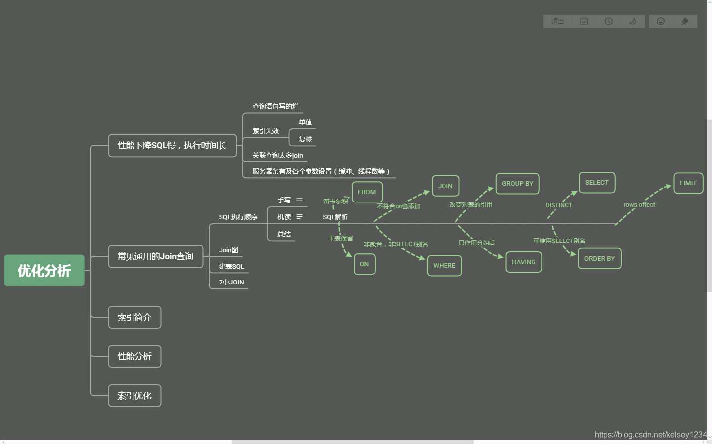This screenshot has height=444, width=712.
Task: Click the DISTINCT label
Action: 559,205
